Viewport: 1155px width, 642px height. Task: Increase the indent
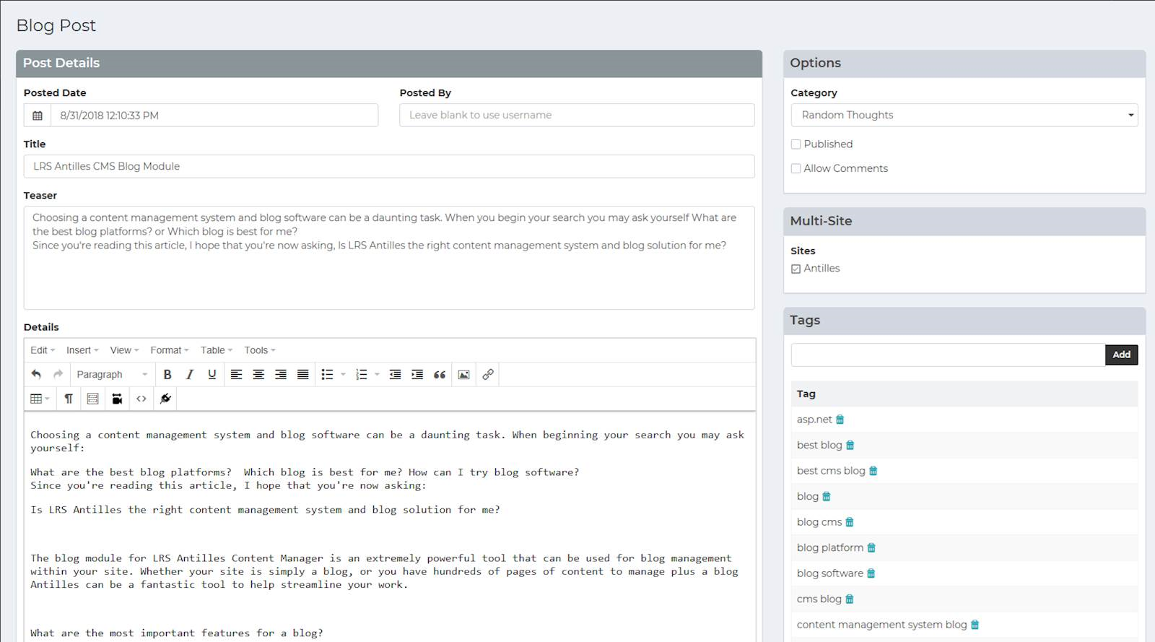(417, 374)
